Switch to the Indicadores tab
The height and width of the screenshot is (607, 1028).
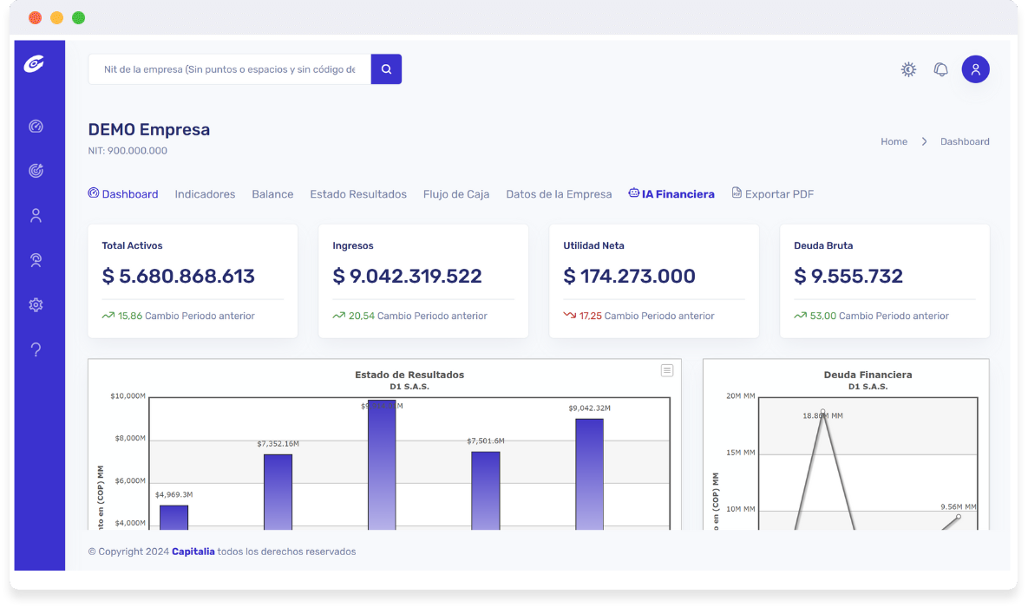[205, 194]
